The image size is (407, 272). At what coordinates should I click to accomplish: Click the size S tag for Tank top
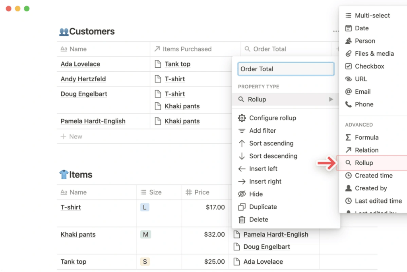tap(145, 262)
